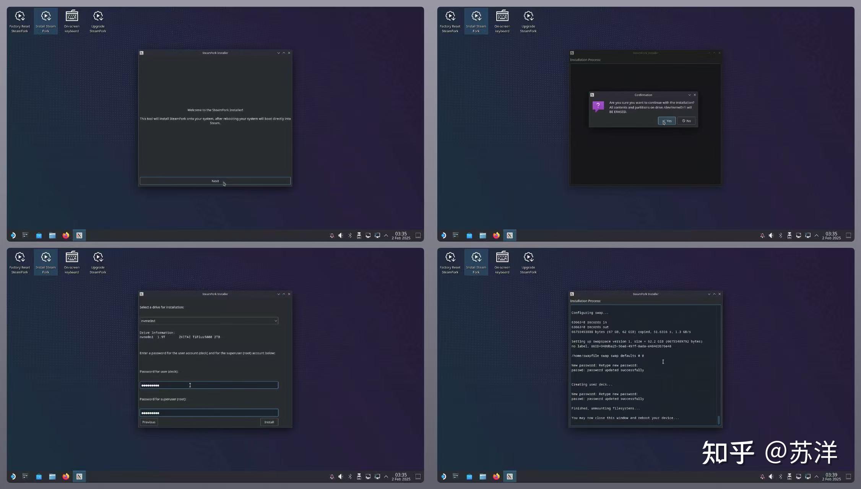Launch Firefox from the taskbar
This screenshot has height=489, width=861.
(66, 235)
